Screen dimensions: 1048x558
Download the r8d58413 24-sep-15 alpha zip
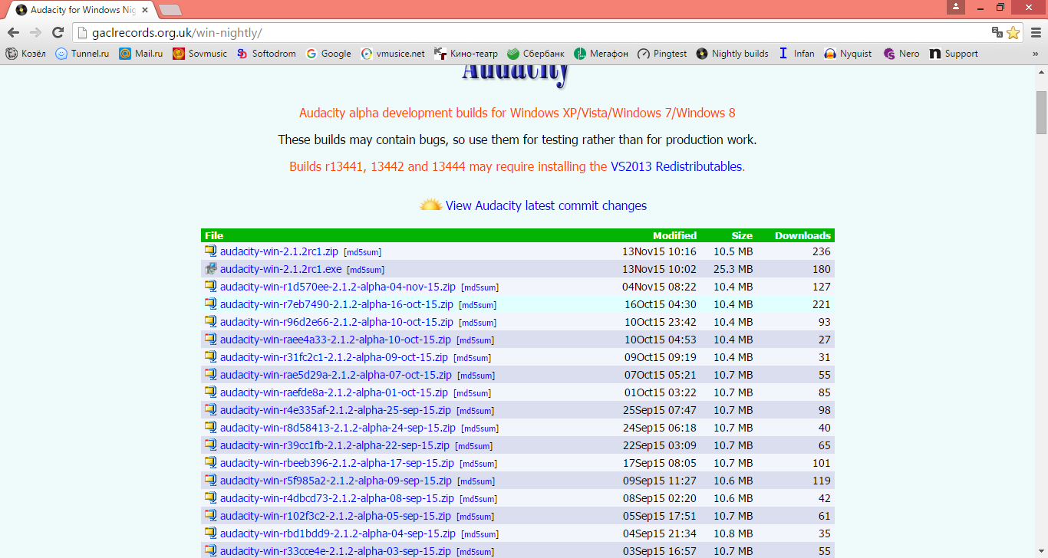(x=338, y=428)
